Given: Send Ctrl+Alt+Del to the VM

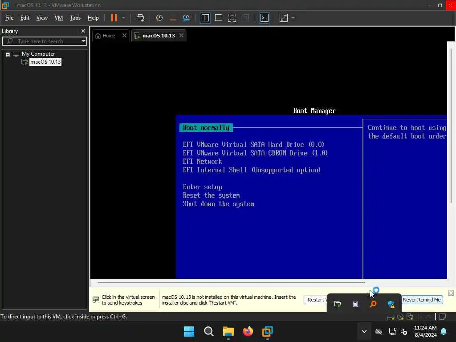Looking at the screenshot, I should (x=140, y=18).
